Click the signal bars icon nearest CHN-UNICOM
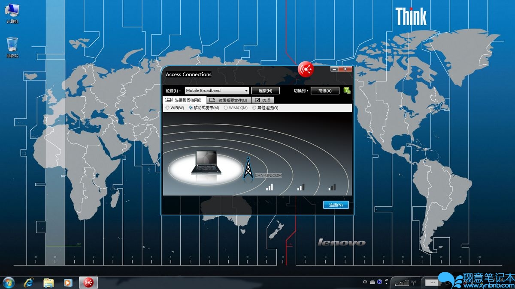515x289 pixels. tap(270, 187)
